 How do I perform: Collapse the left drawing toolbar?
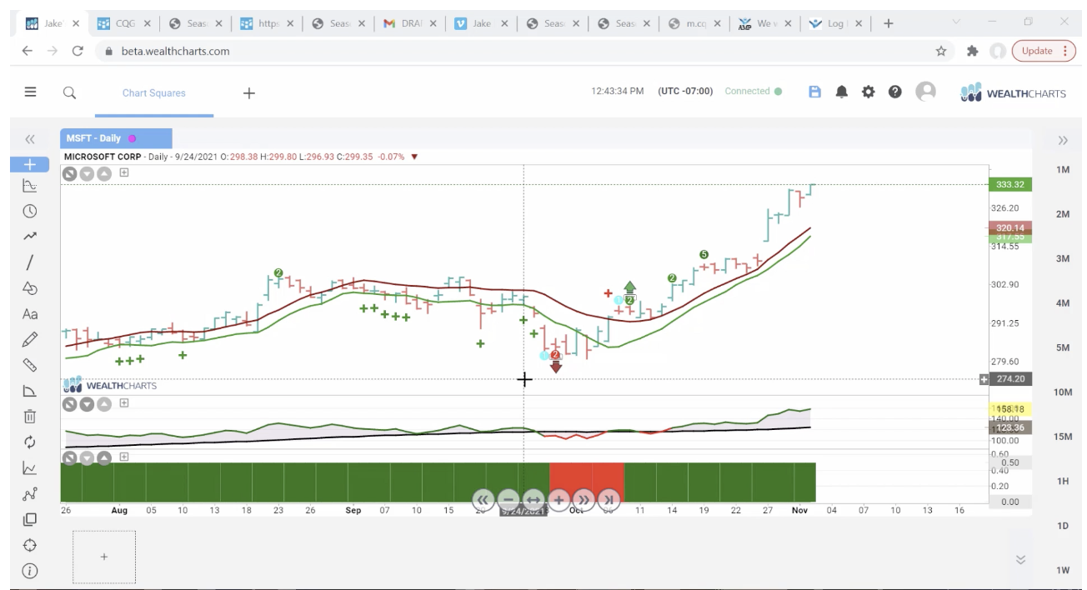pyautogui.click(x=30, y=139)
